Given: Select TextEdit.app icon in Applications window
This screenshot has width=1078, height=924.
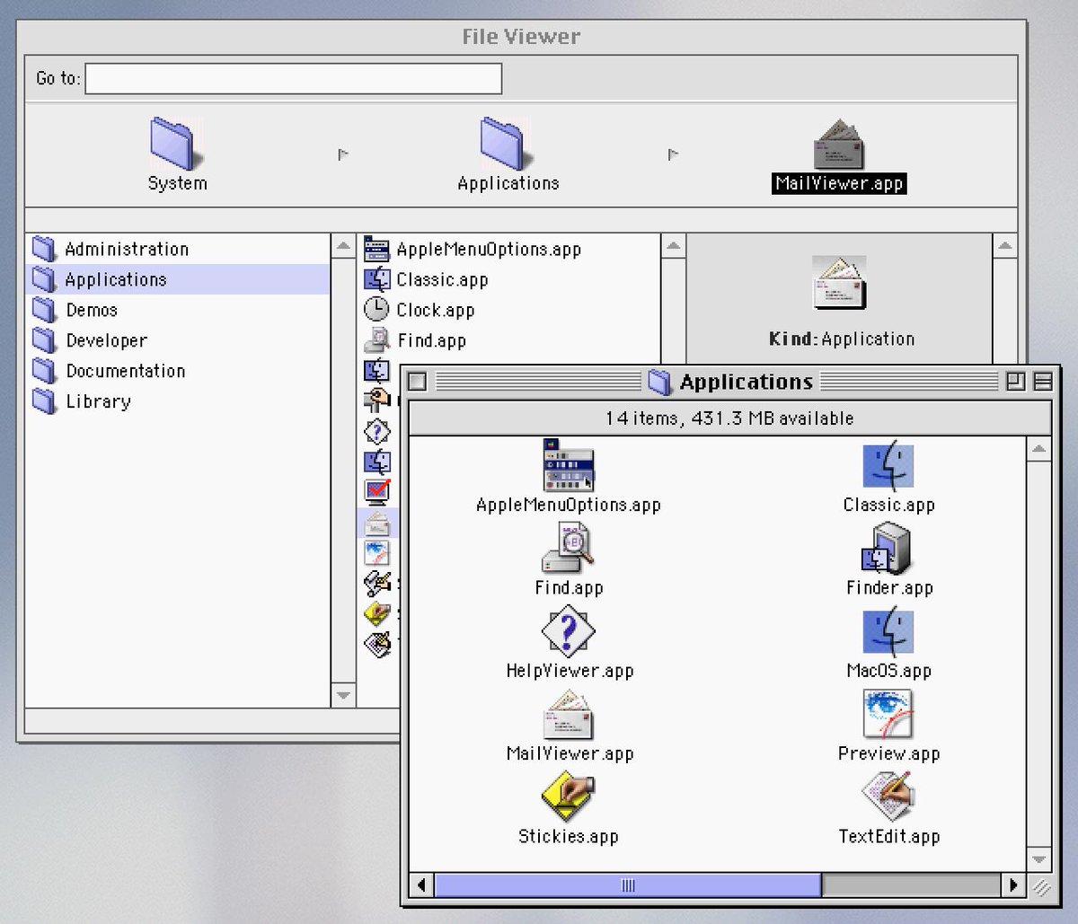Looking at the screenshot, I should [888, 796].
